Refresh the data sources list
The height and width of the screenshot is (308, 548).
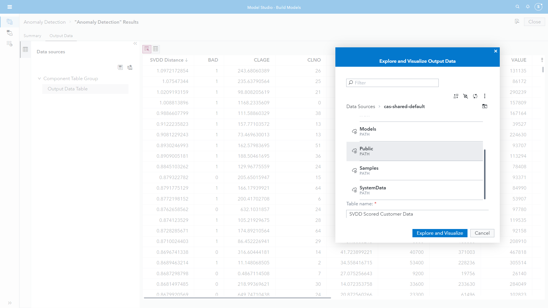pyautogui.click(x=475, y=96)
